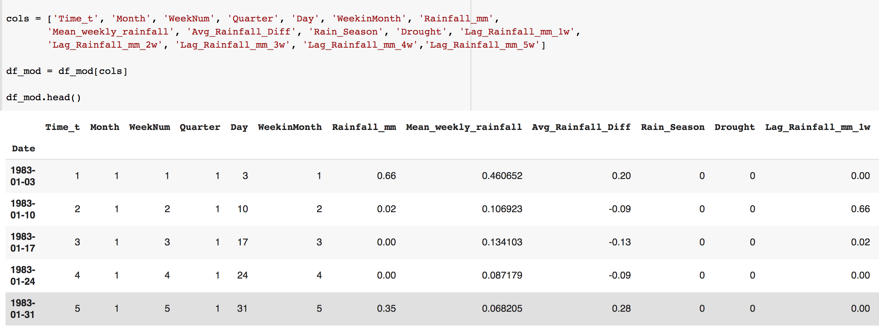Image resolution: width=879 pixels, height=329 pixels.
Task: Select the 1983-01-03 row label
Action: 23,176
